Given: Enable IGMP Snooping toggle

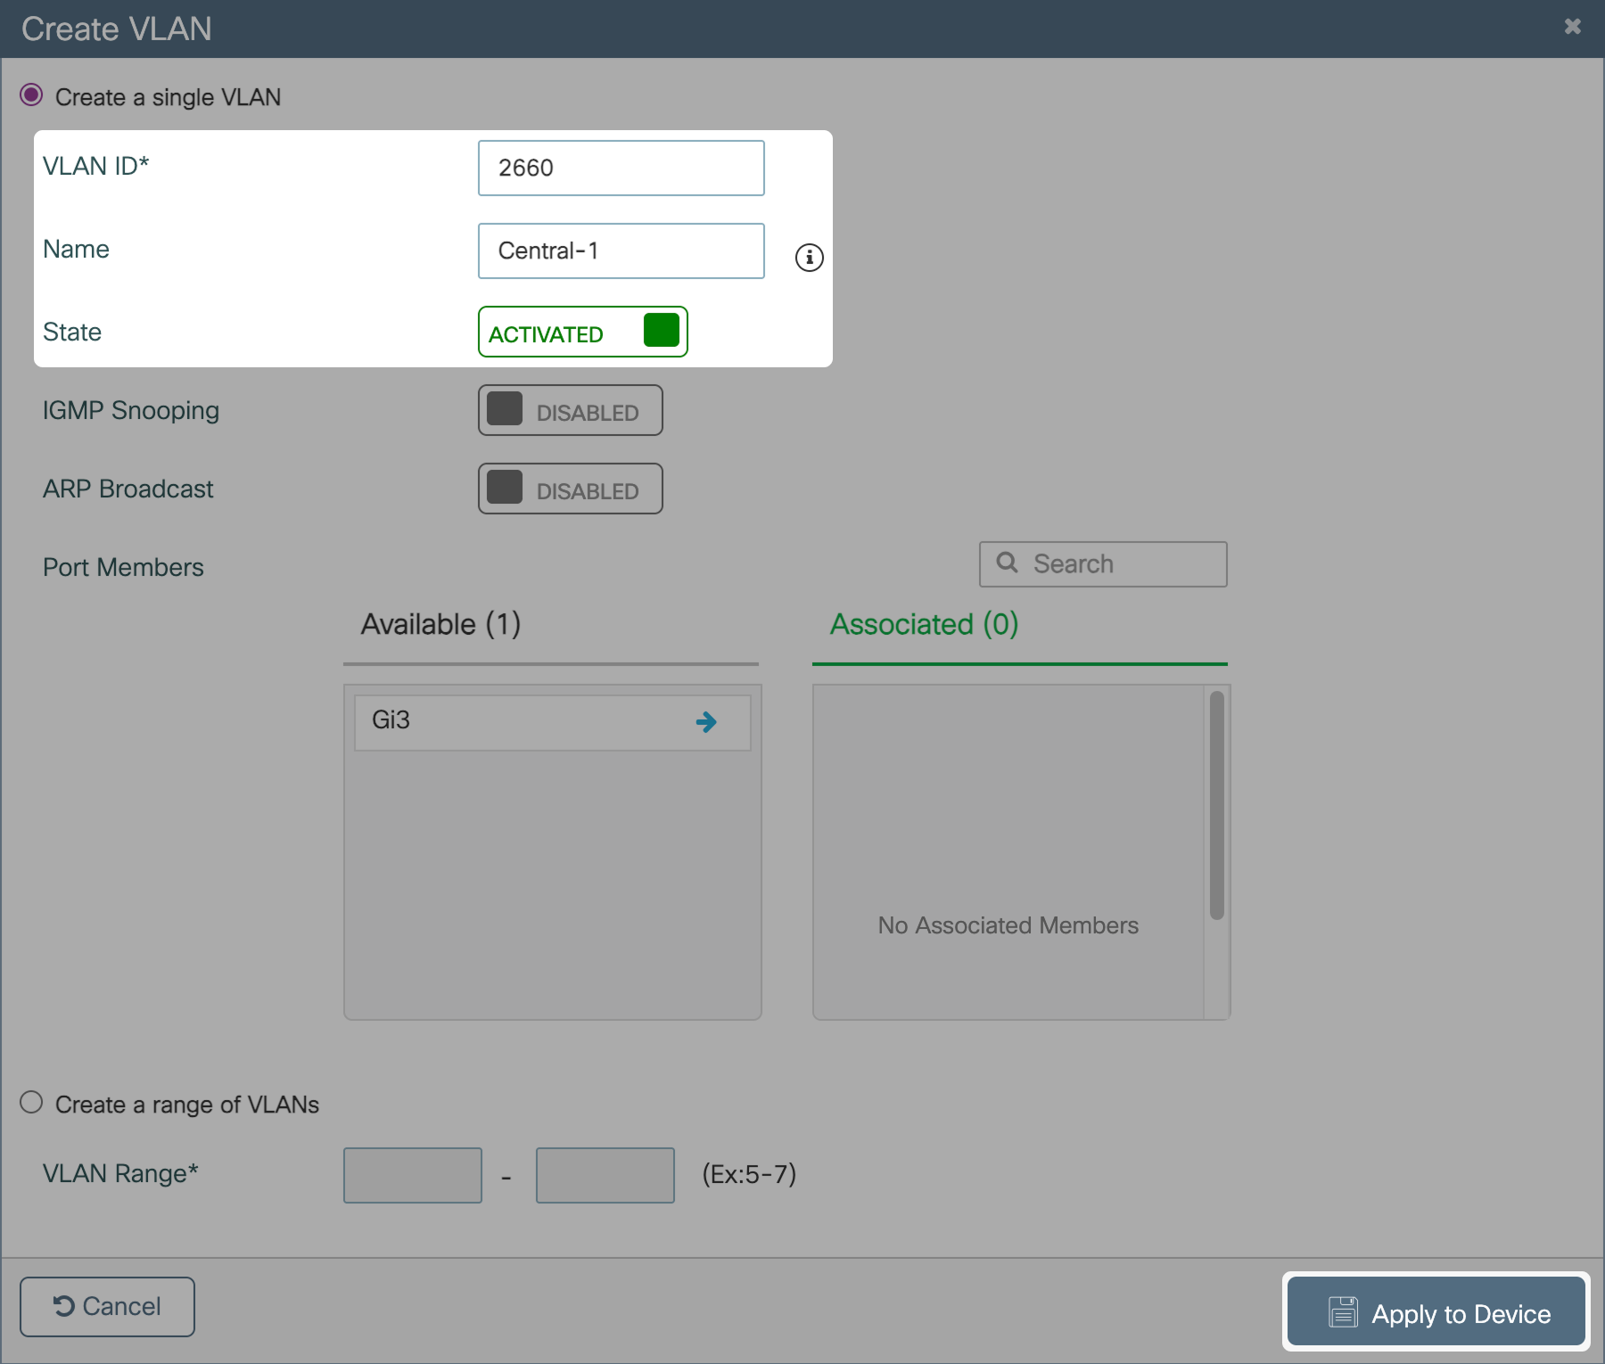Looking at the screenshot, I should pyautogui.click(x=570, y=410).
